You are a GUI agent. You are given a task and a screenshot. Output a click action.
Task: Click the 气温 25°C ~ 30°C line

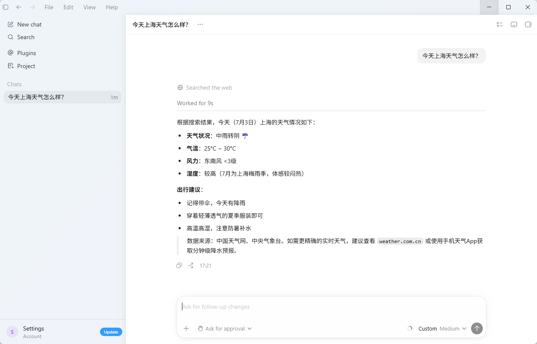(x=211, y=148)
